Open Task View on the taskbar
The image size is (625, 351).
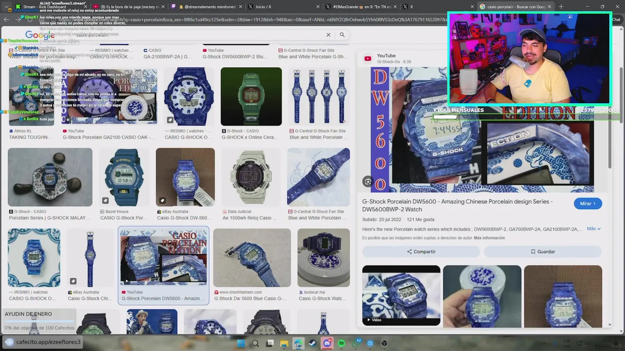point(270,343)
